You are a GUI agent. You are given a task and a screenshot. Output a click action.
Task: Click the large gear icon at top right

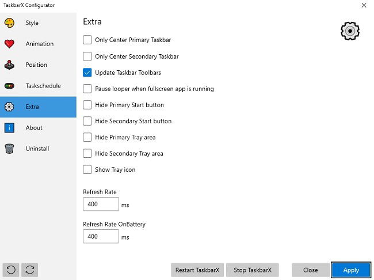click(x=350, y=31)
